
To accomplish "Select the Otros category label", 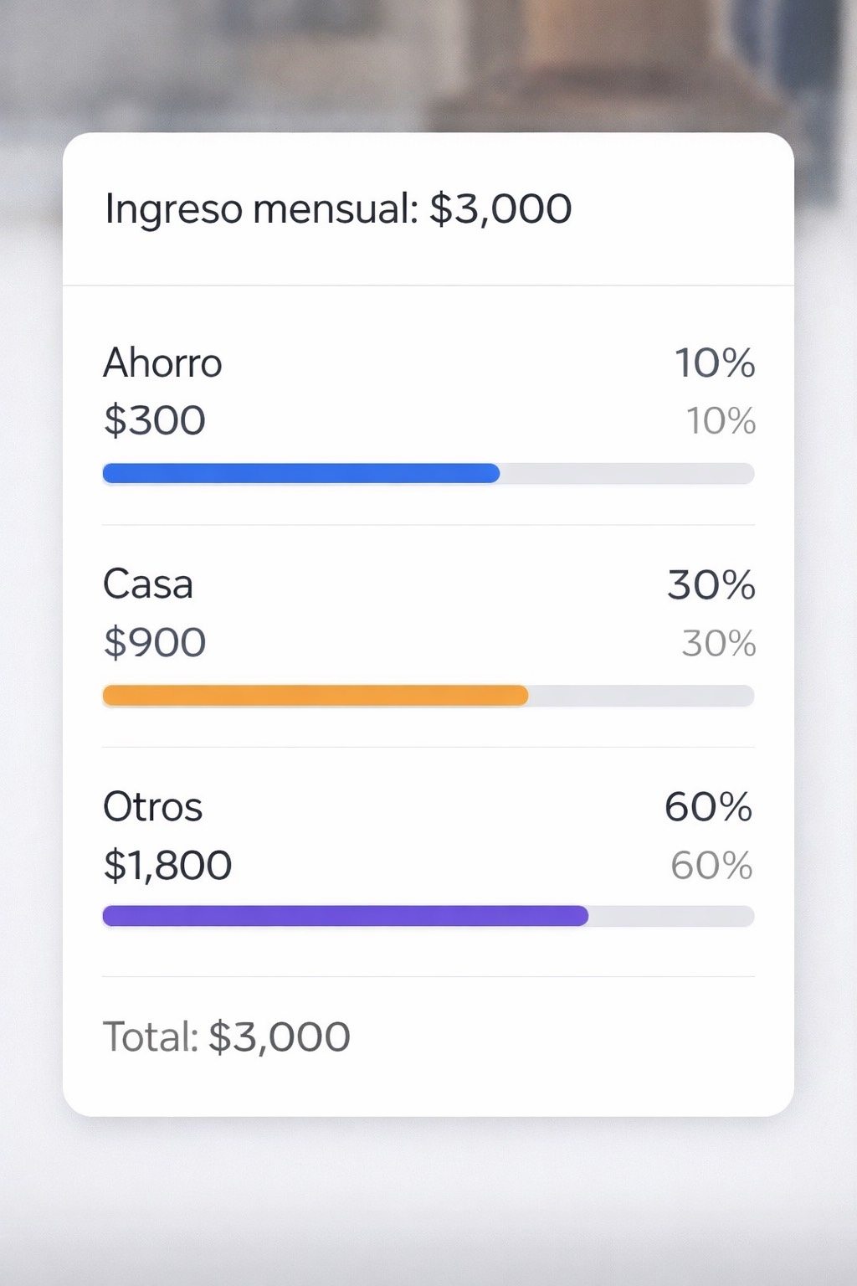I will [x=152, y=808].
